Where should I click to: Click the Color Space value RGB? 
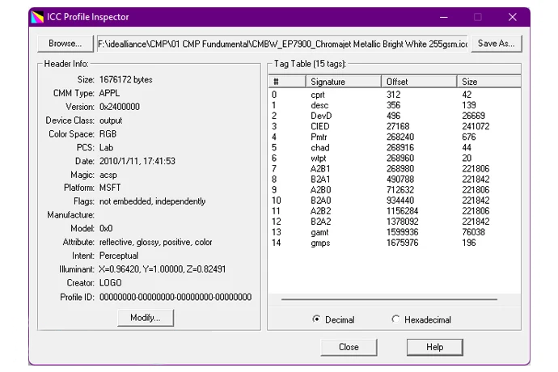pyautogui.click(x=108, y=134)
